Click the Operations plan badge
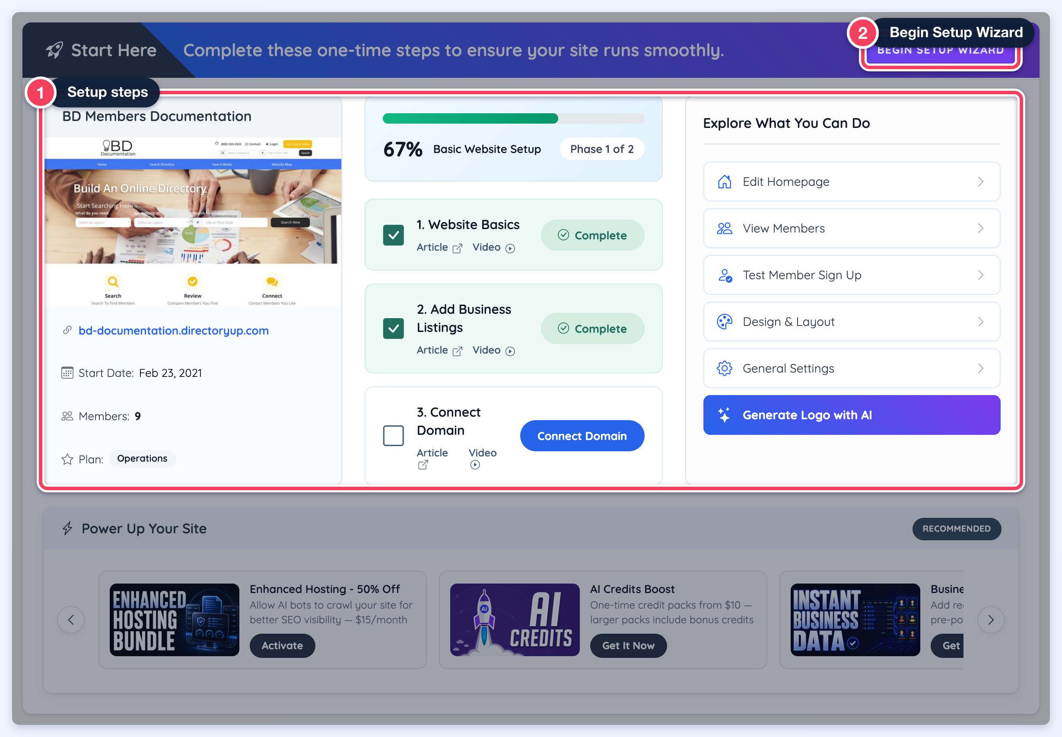The width and height of the screenshot is (1062, 737). pyautogui.click(x=142, y=459)
